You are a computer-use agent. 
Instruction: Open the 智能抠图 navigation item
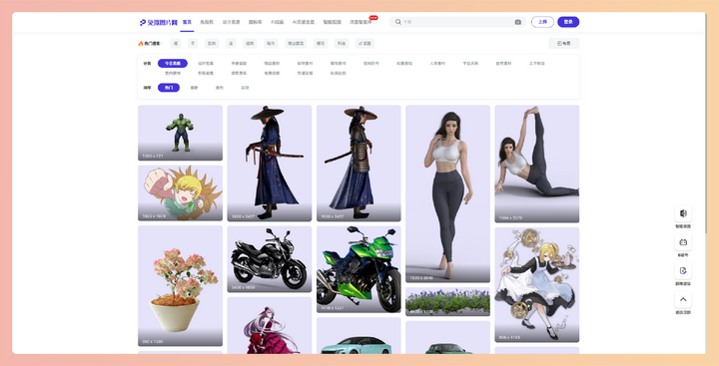click(332, 22)
